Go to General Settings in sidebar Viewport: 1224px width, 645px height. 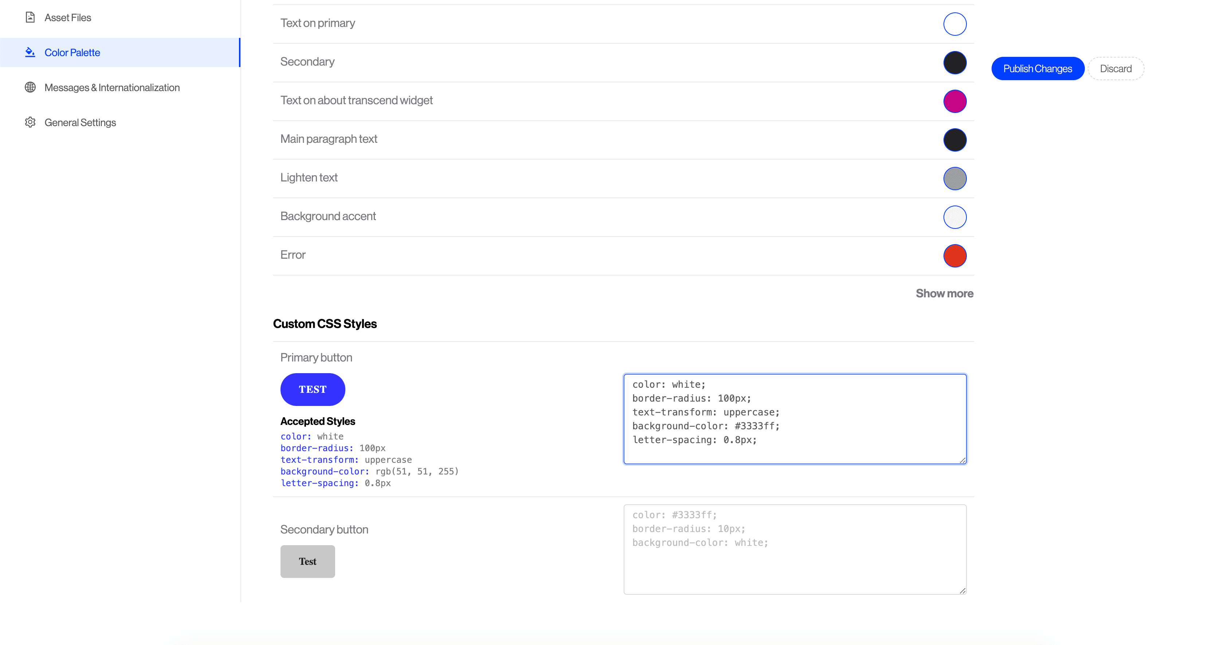[x=80, y=123]
